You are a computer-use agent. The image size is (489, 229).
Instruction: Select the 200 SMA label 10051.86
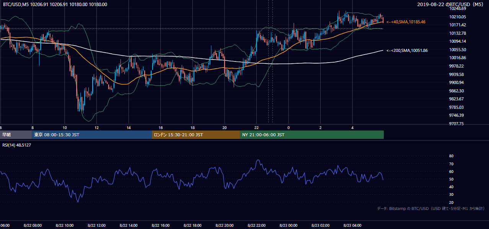pyautogui.click(x=407, y=50)
